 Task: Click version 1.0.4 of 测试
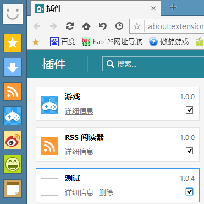pos(188,179)
